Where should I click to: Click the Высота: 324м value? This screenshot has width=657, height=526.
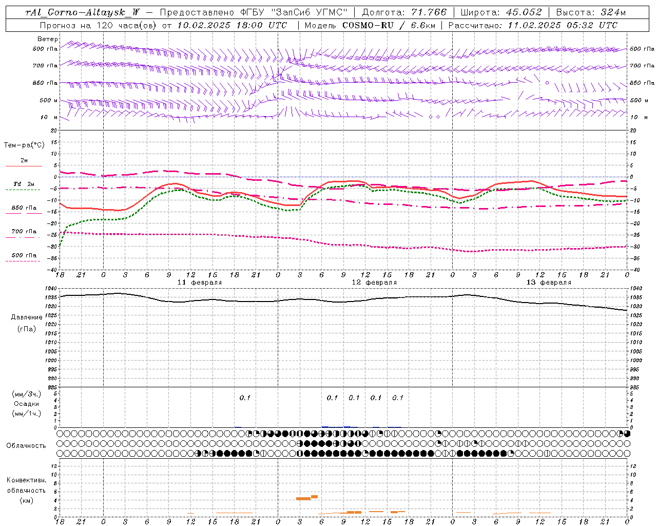[x=591, y=12]
